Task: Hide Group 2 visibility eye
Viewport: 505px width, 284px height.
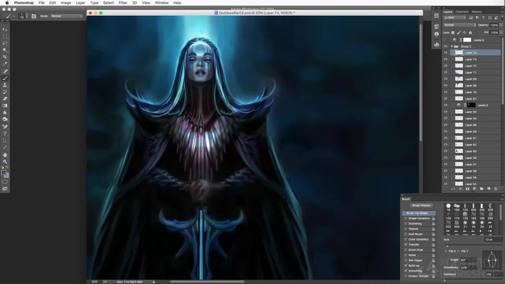Action: 446,46
